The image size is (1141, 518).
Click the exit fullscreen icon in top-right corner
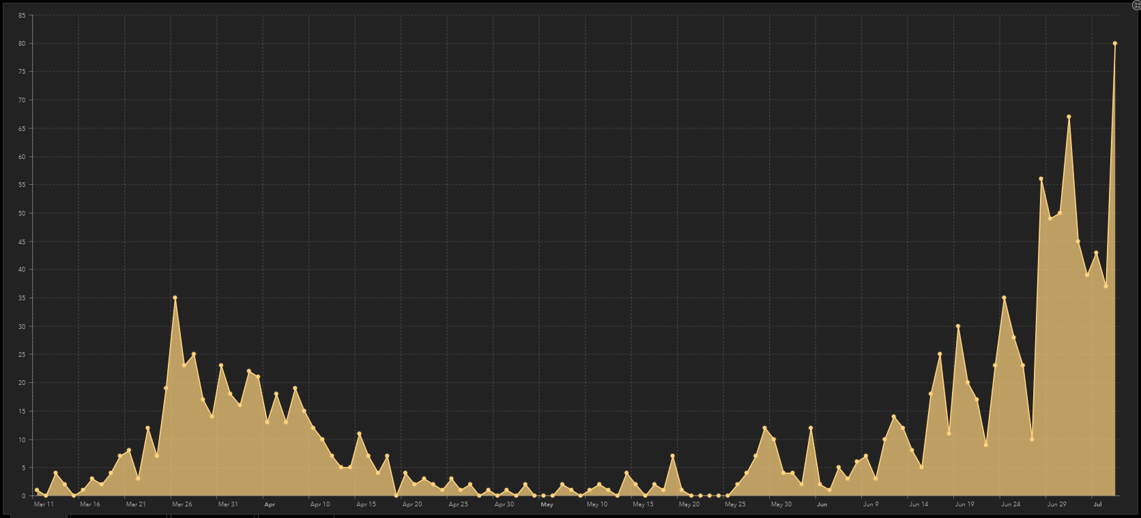pyautogui.click(x=1136, y=5)
